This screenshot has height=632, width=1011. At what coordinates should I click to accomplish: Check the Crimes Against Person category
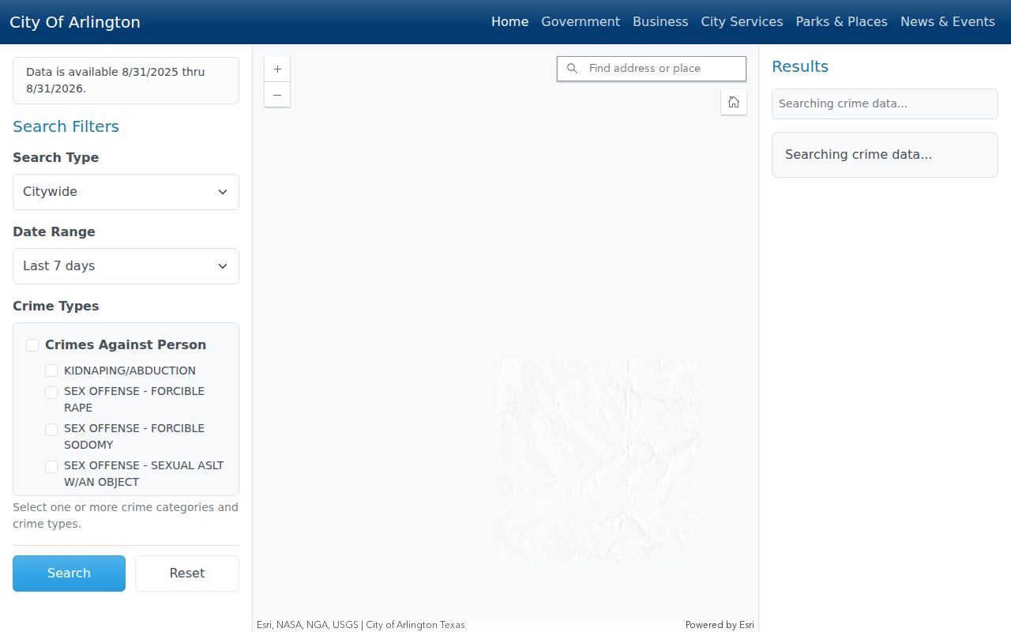tap(32, 345)
